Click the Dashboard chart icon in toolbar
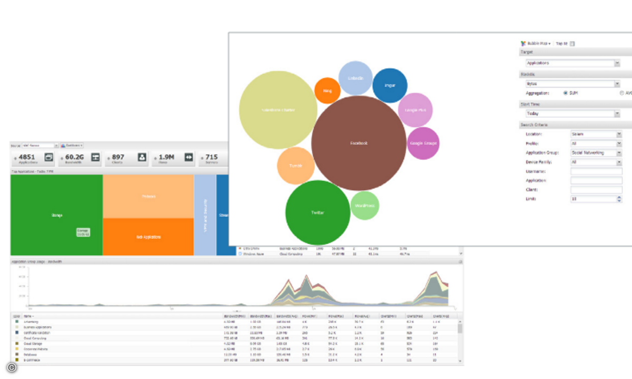 [x=63, y=145]
